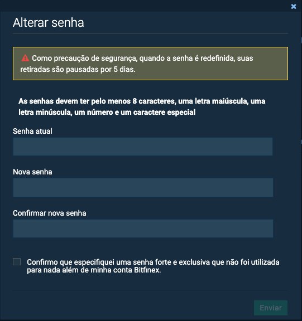302x321 pixels.
Task: Click the 'Confirmo que especifiquei' checkbox label text
Action: [x=153, y=266]
